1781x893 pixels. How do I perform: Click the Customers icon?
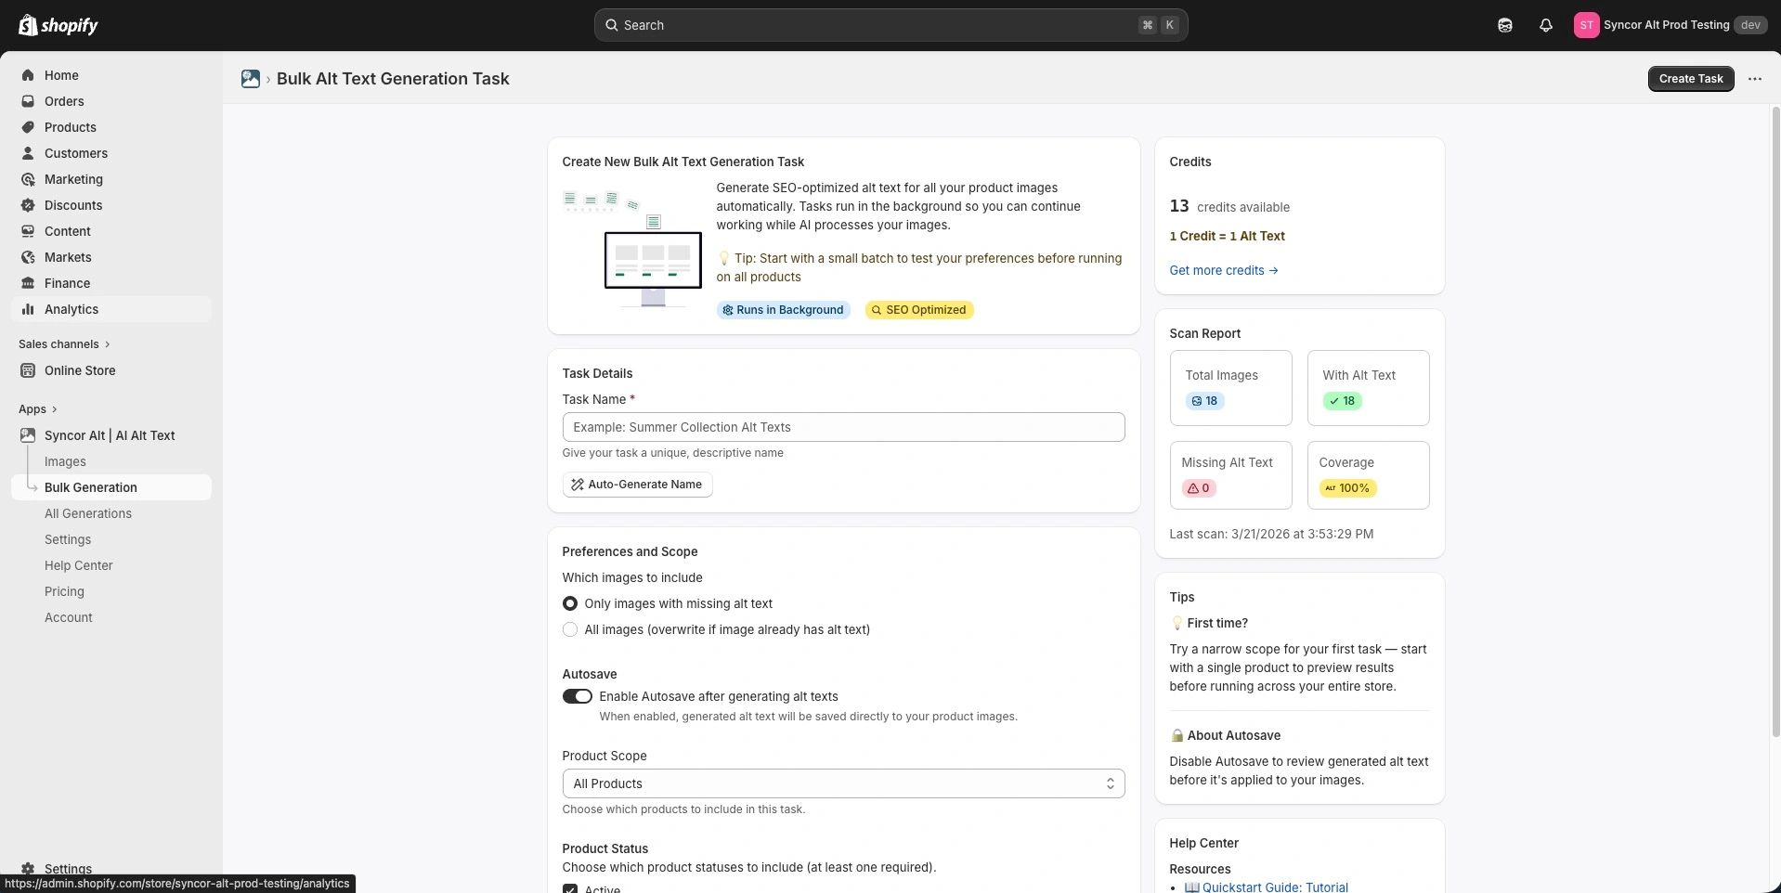pyautogui.click(x=28, y=153)
